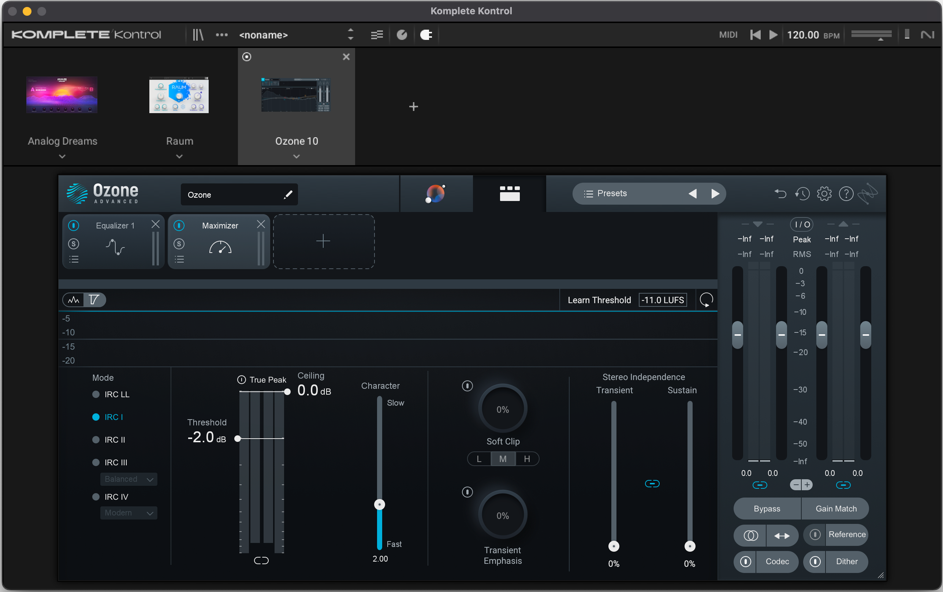Add a new module in empty slot

click(324, 241)
